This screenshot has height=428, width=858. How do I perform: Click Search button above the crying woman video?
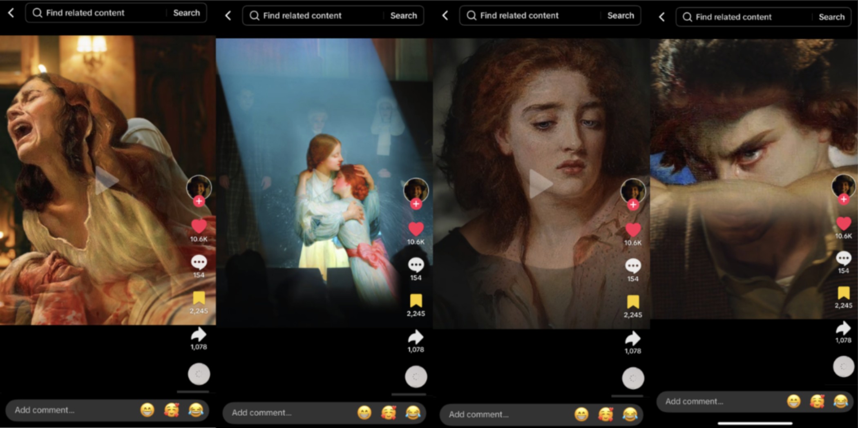(187, 13)
